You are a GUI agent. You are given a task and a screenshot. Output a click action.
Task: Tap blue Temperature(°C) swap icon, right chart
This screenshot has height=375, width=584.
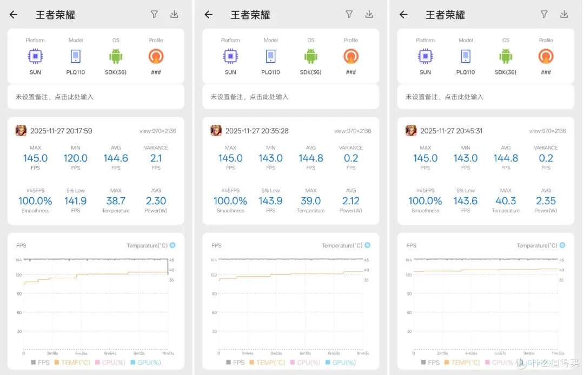pyautogui.click(x=562, y=245)
